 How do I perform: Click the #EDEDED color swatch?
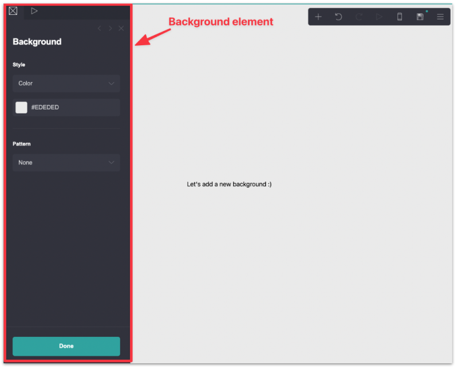[21, 107]
